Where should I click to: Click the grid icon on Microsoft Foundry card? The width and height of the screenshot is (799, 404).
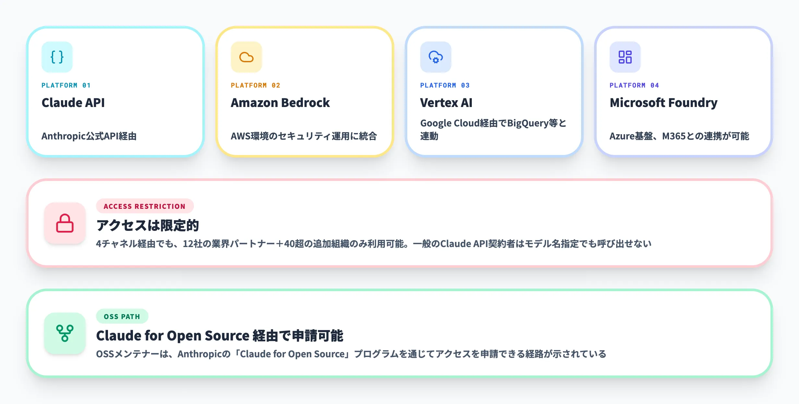coord(625,57)
